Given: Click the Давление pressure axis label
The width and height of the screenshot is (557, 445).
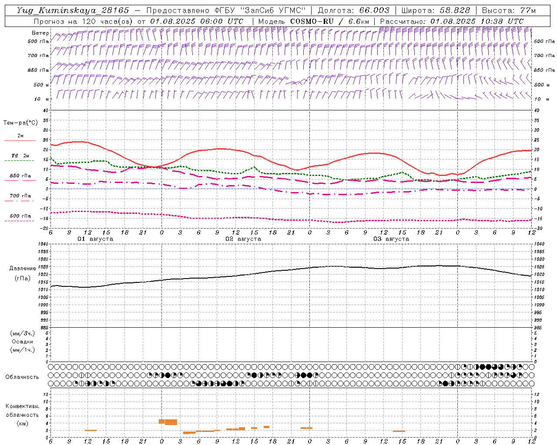Looking at the screenshot, I should (x=22, y=269).
